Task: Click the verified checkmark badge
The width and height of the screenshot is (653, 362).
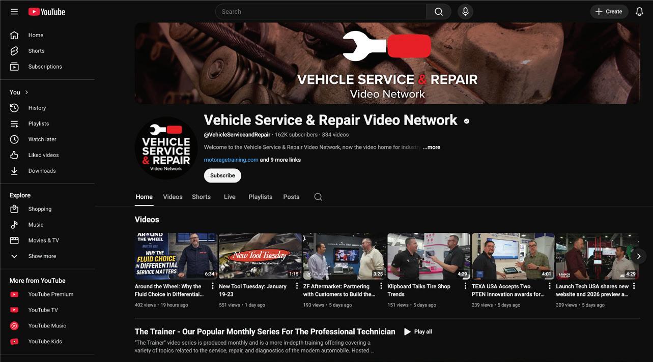Action: (466, 121)
